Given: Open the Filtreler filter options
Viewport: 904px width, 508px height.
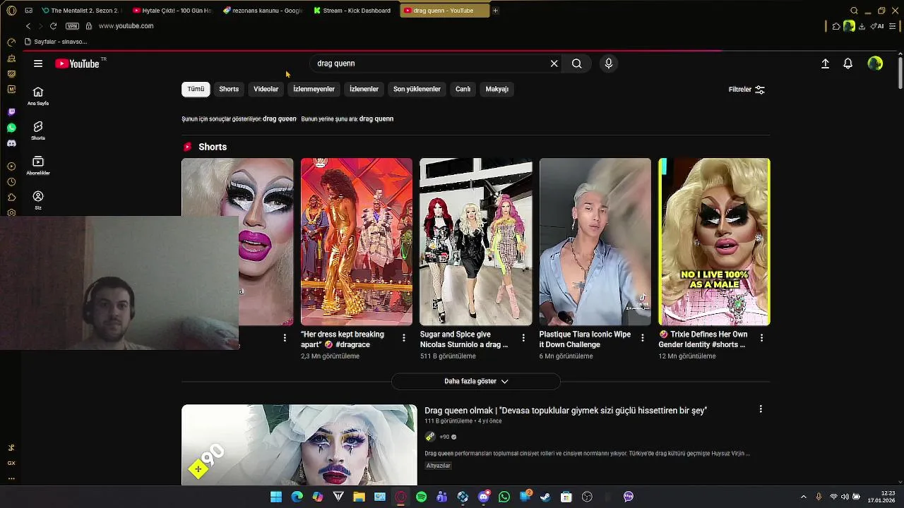Looking at the screenshot, I should [747, 90].
